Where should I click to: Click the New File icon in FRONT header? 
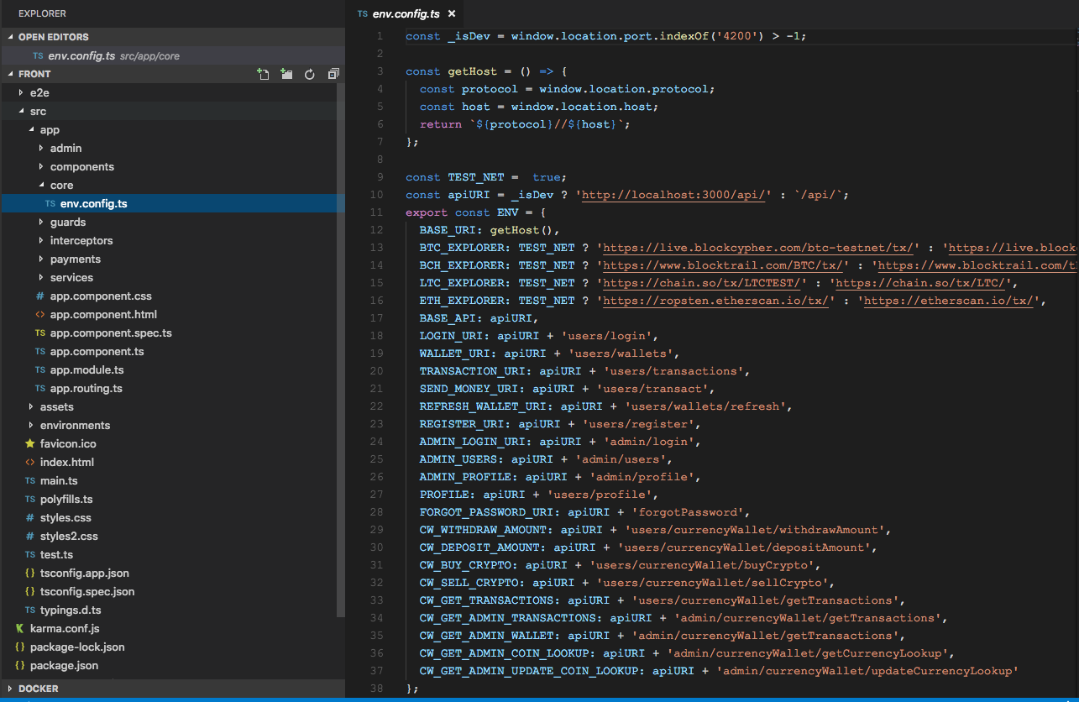(x=263, y=74)
